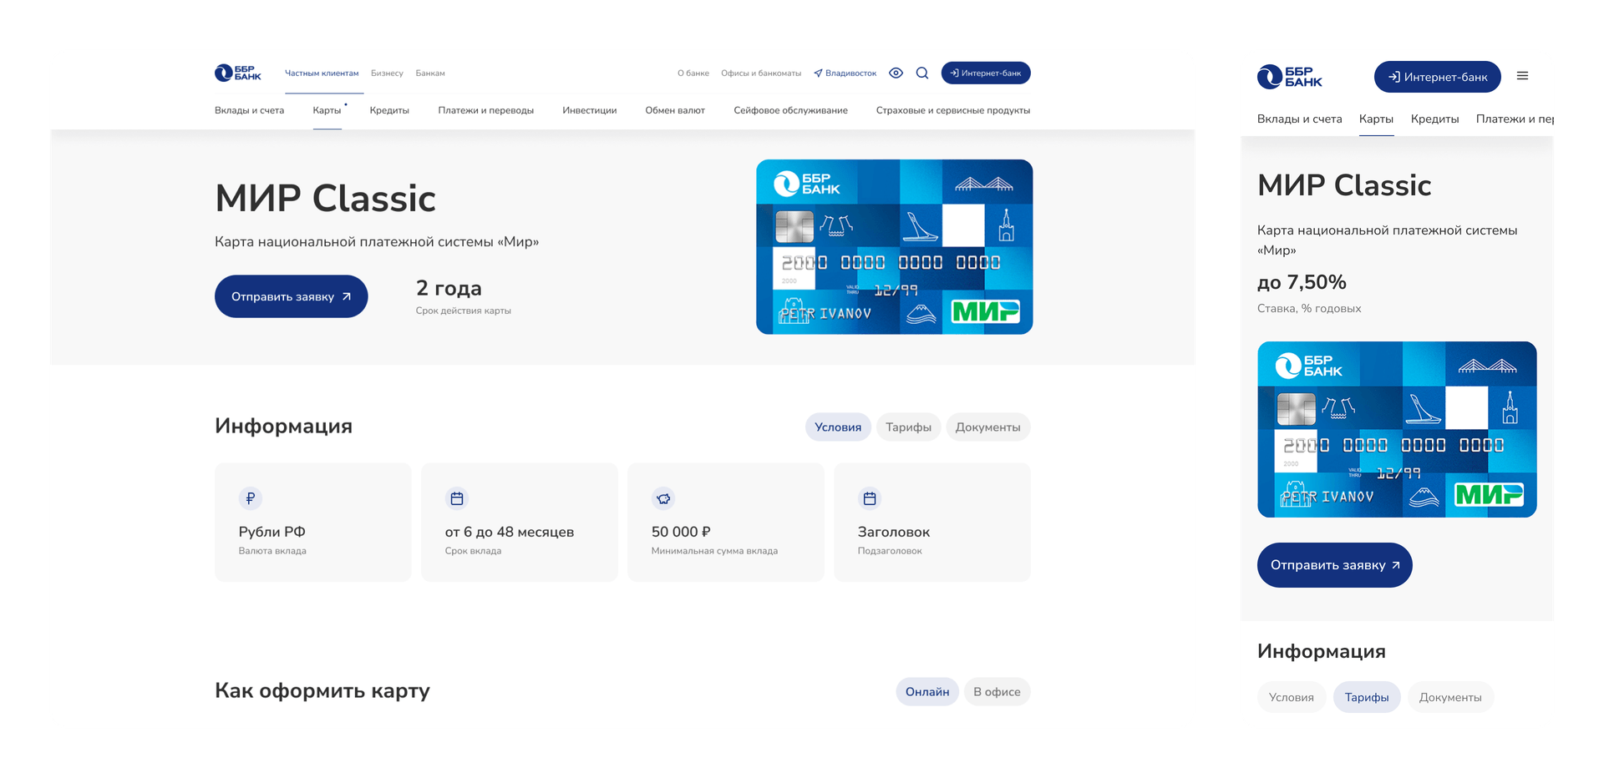Image resolution: width=1604 pixels, height=778 pixels.
Task: Enable the Документы filter chip
Action: point(987,427)
